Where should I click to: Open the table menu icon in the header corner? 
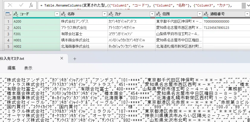(8, 14)
